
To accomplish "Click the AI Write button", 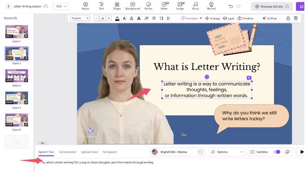I will pos(270,18).
